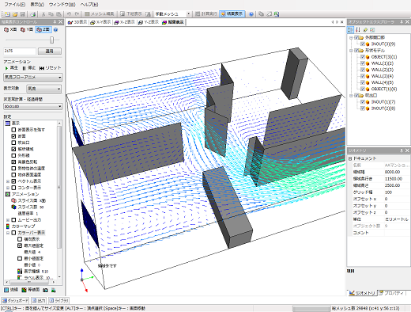Click the blue help icon in main toolbar

point(251,14)
